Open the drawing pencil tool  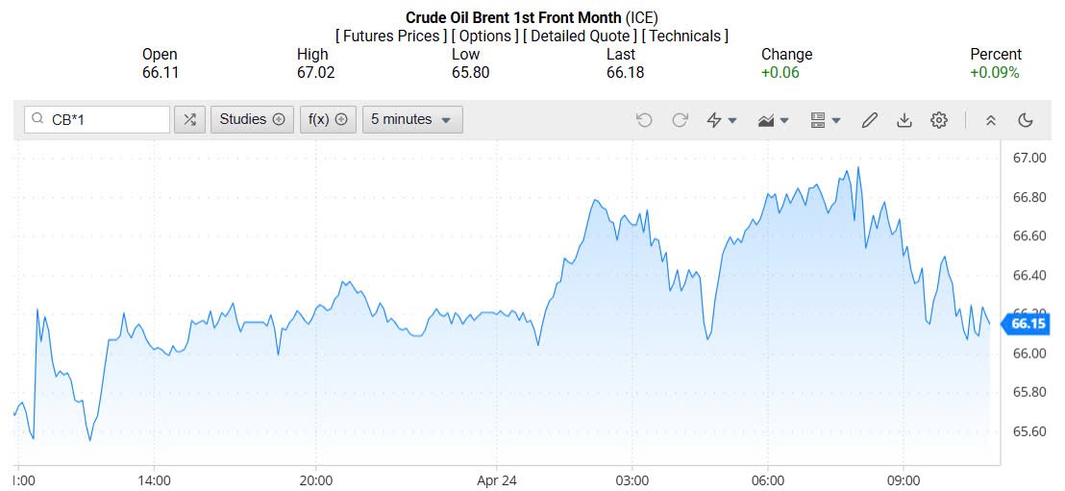tap(870, 120)
